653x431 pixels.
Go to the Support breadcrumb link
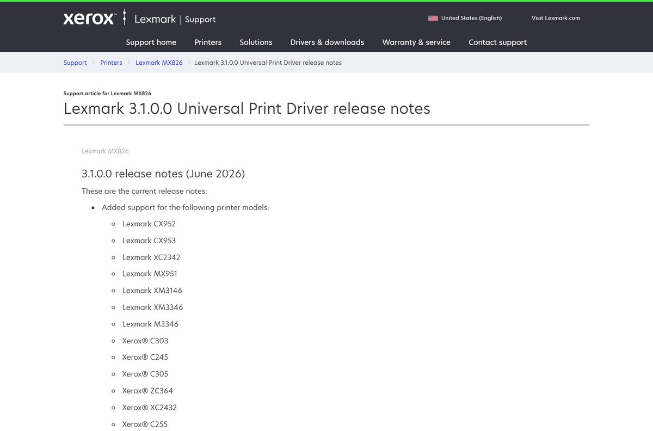(75, 63)
